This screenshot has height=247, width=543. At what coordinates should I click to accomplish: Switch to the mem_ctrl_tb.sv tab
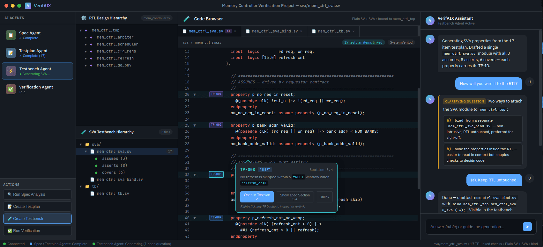334,31
